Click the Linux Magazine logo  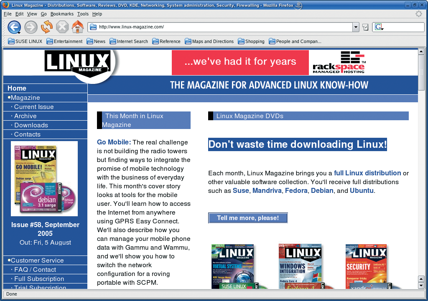(79, 66)
